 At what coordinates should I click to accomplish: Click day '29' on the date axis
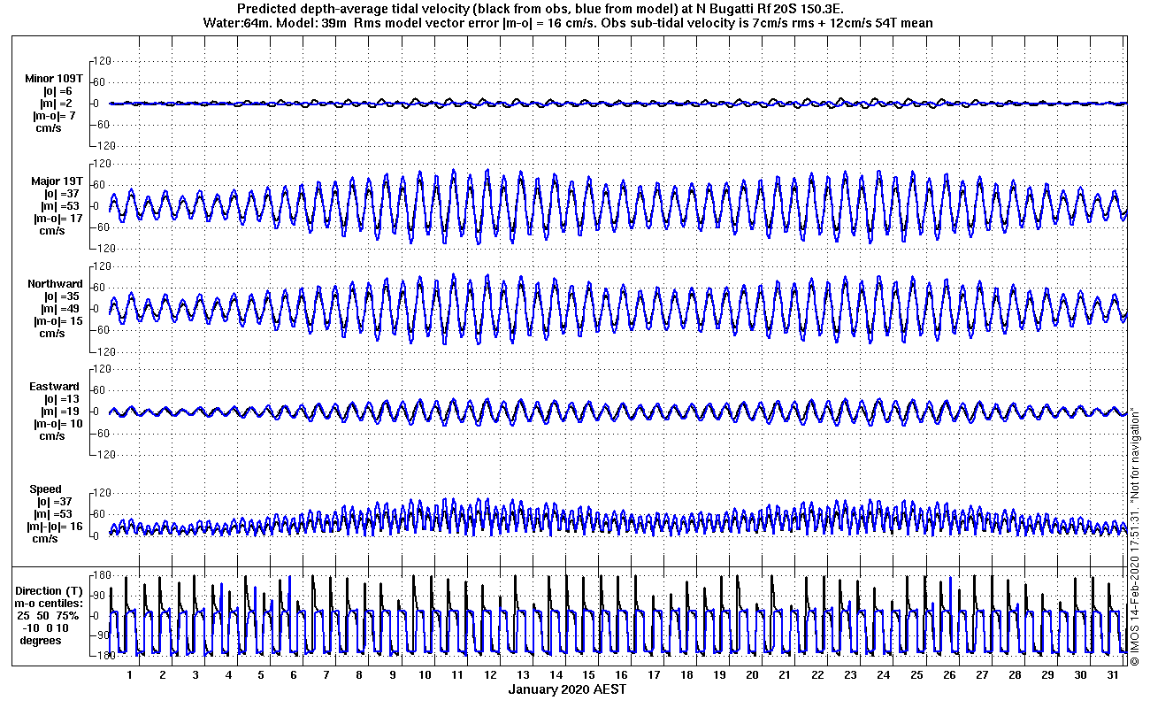tap(1047, 674)
